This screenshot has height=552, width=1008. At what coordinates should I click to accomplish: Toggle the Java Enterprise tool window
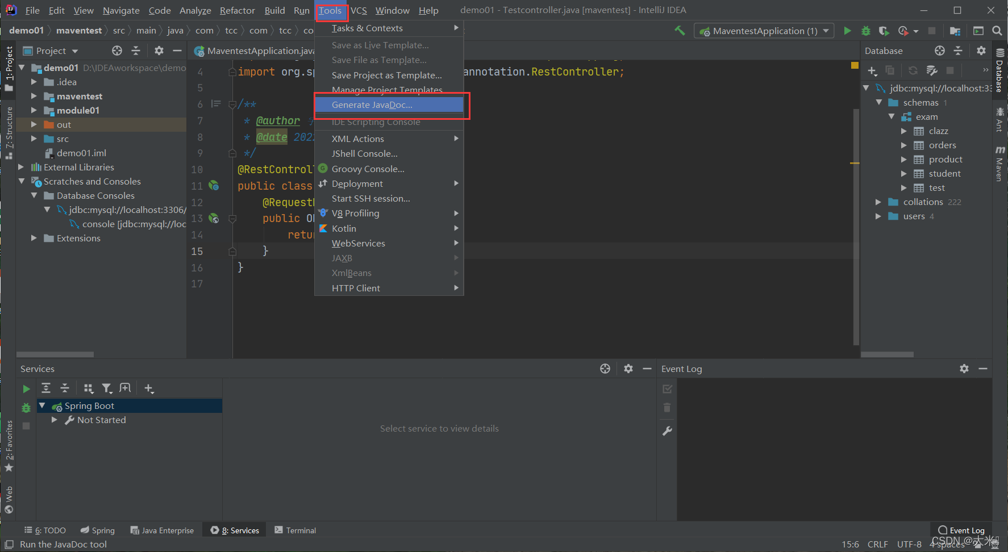coord(162,530)
